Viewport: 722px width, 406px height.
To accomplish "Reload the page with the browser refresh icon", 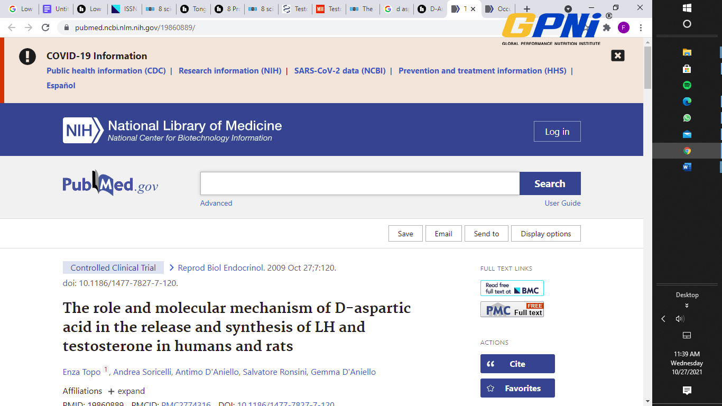I will tap(45, 27).
